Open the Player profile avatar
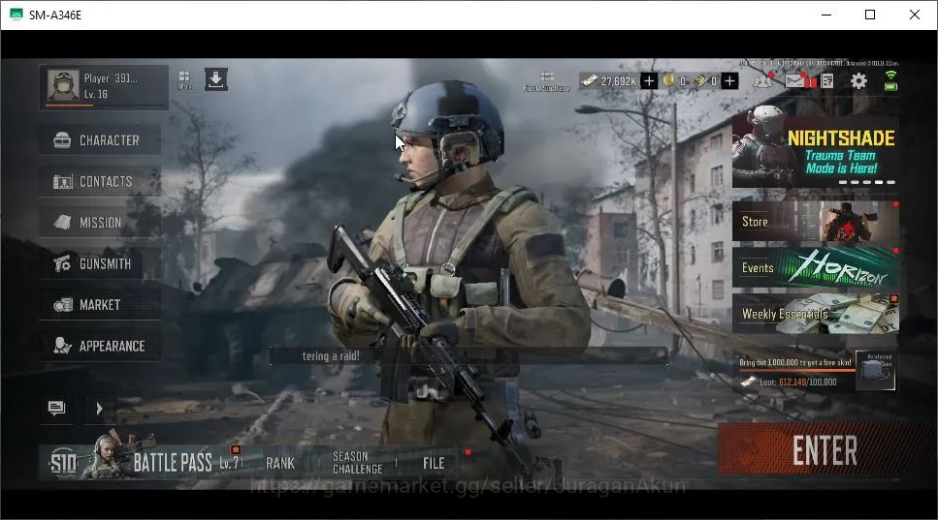 [x=63, y=85]
